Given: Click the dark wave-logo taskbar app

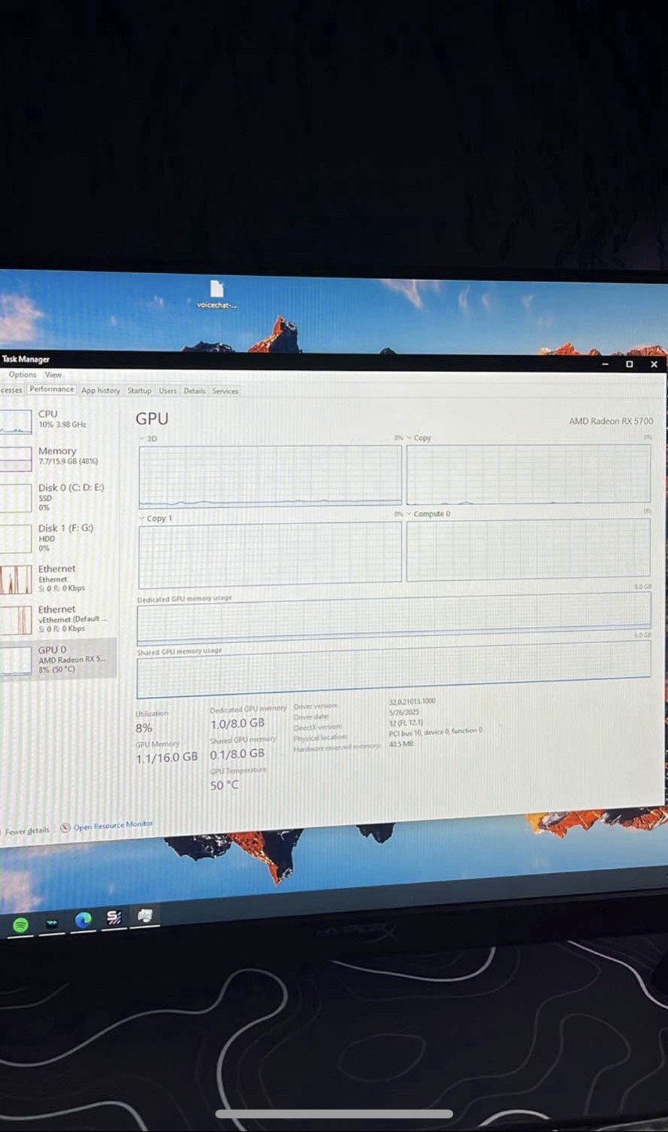Looking at the screenshot, I should coord(52,923).
